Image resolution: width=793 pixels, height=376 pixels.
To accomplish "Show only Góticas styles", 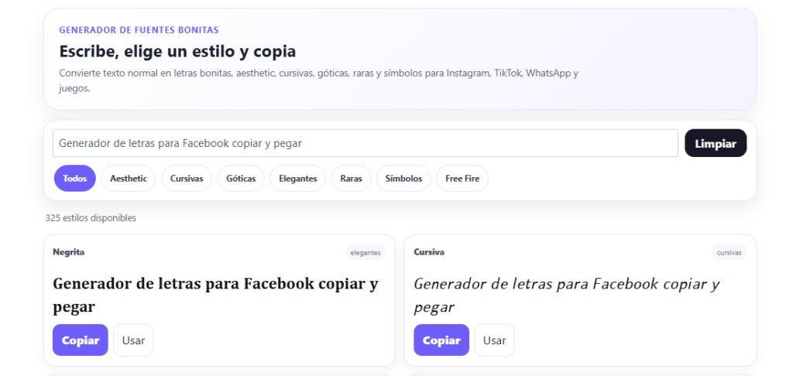I will 241,179.
